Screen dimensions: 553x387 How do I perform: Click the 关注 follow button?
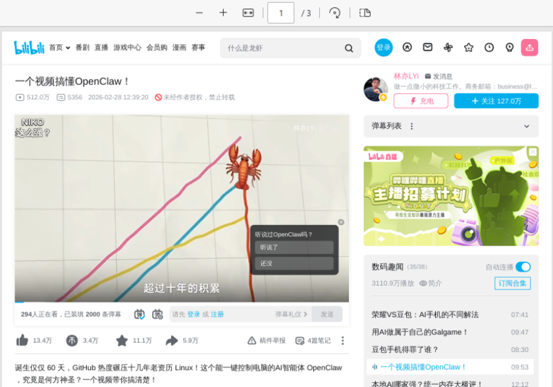(x=496, y=101)
